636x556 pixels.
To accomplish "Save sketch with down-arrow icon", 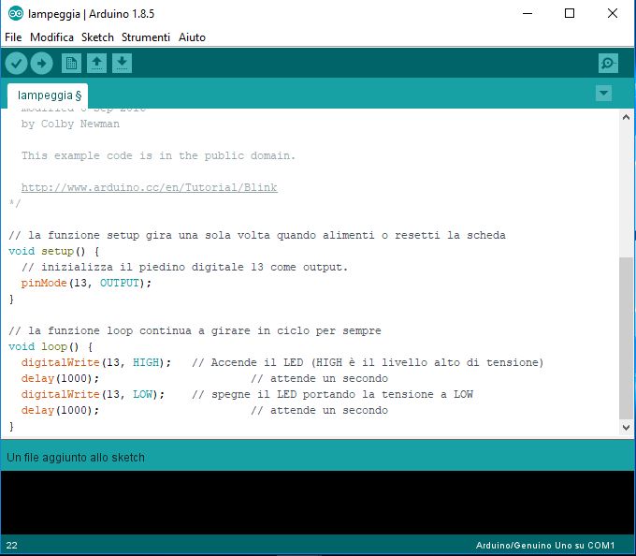I will 122,63.
